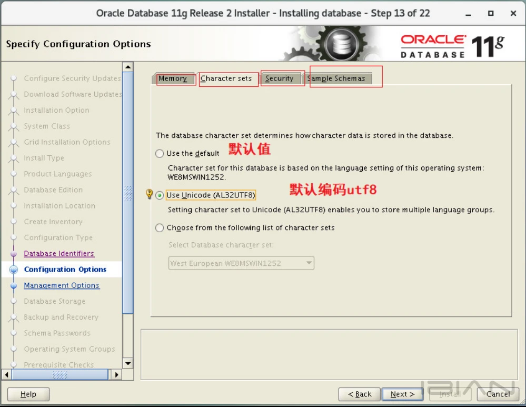Click the Configuration Type step text
Screen dimensions: 526x407
(58, 237)
